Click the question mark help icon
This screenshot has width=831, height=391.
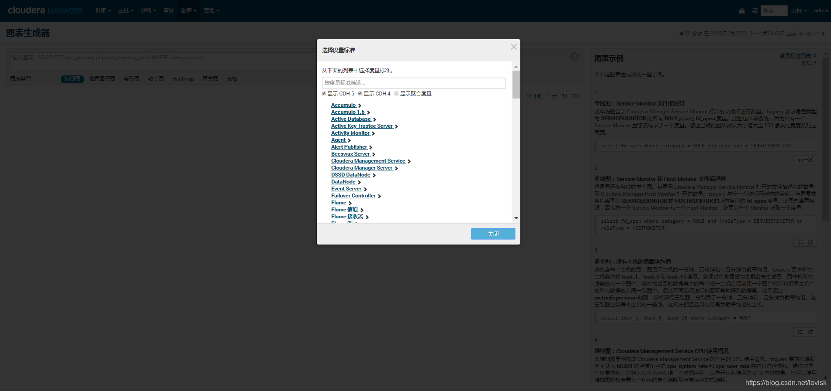pos(575,57)
